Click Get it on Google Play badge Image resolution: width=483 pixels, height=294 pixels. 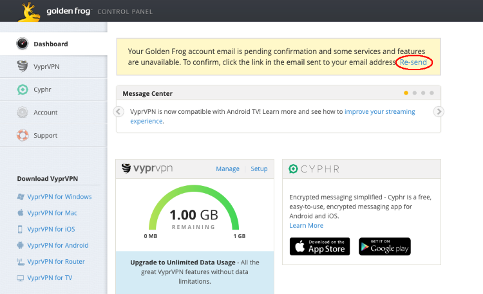(384, 246)
